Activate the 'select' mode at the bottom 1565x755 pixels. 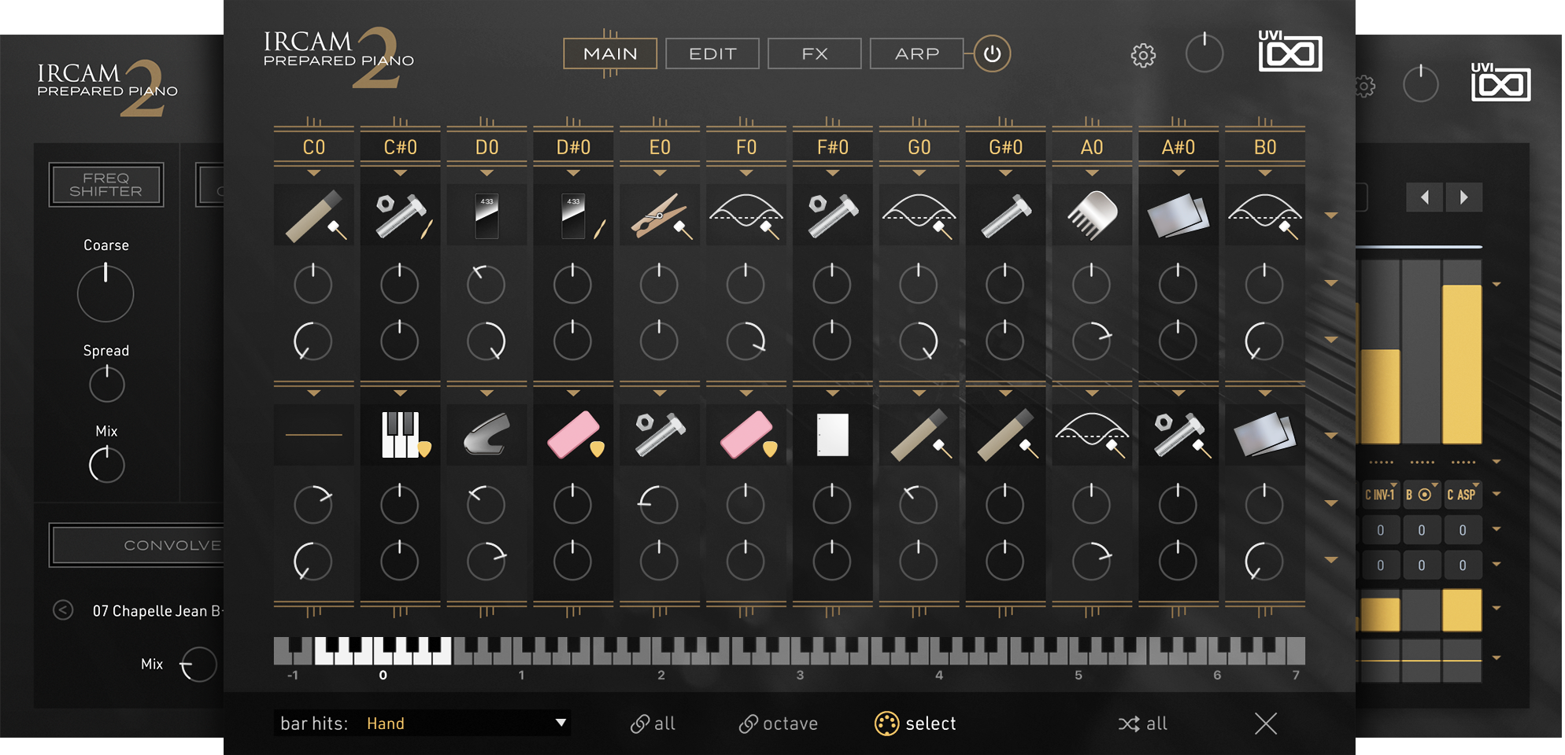(x=916, y=723)
